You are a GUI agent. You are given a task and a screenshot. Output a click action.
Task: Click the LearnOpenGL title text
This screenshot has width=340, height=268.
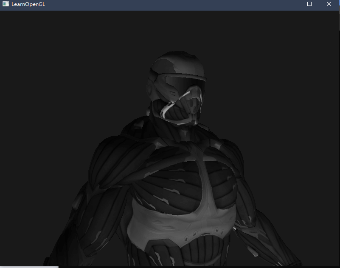pyautogui.click(x=28, y=4)
